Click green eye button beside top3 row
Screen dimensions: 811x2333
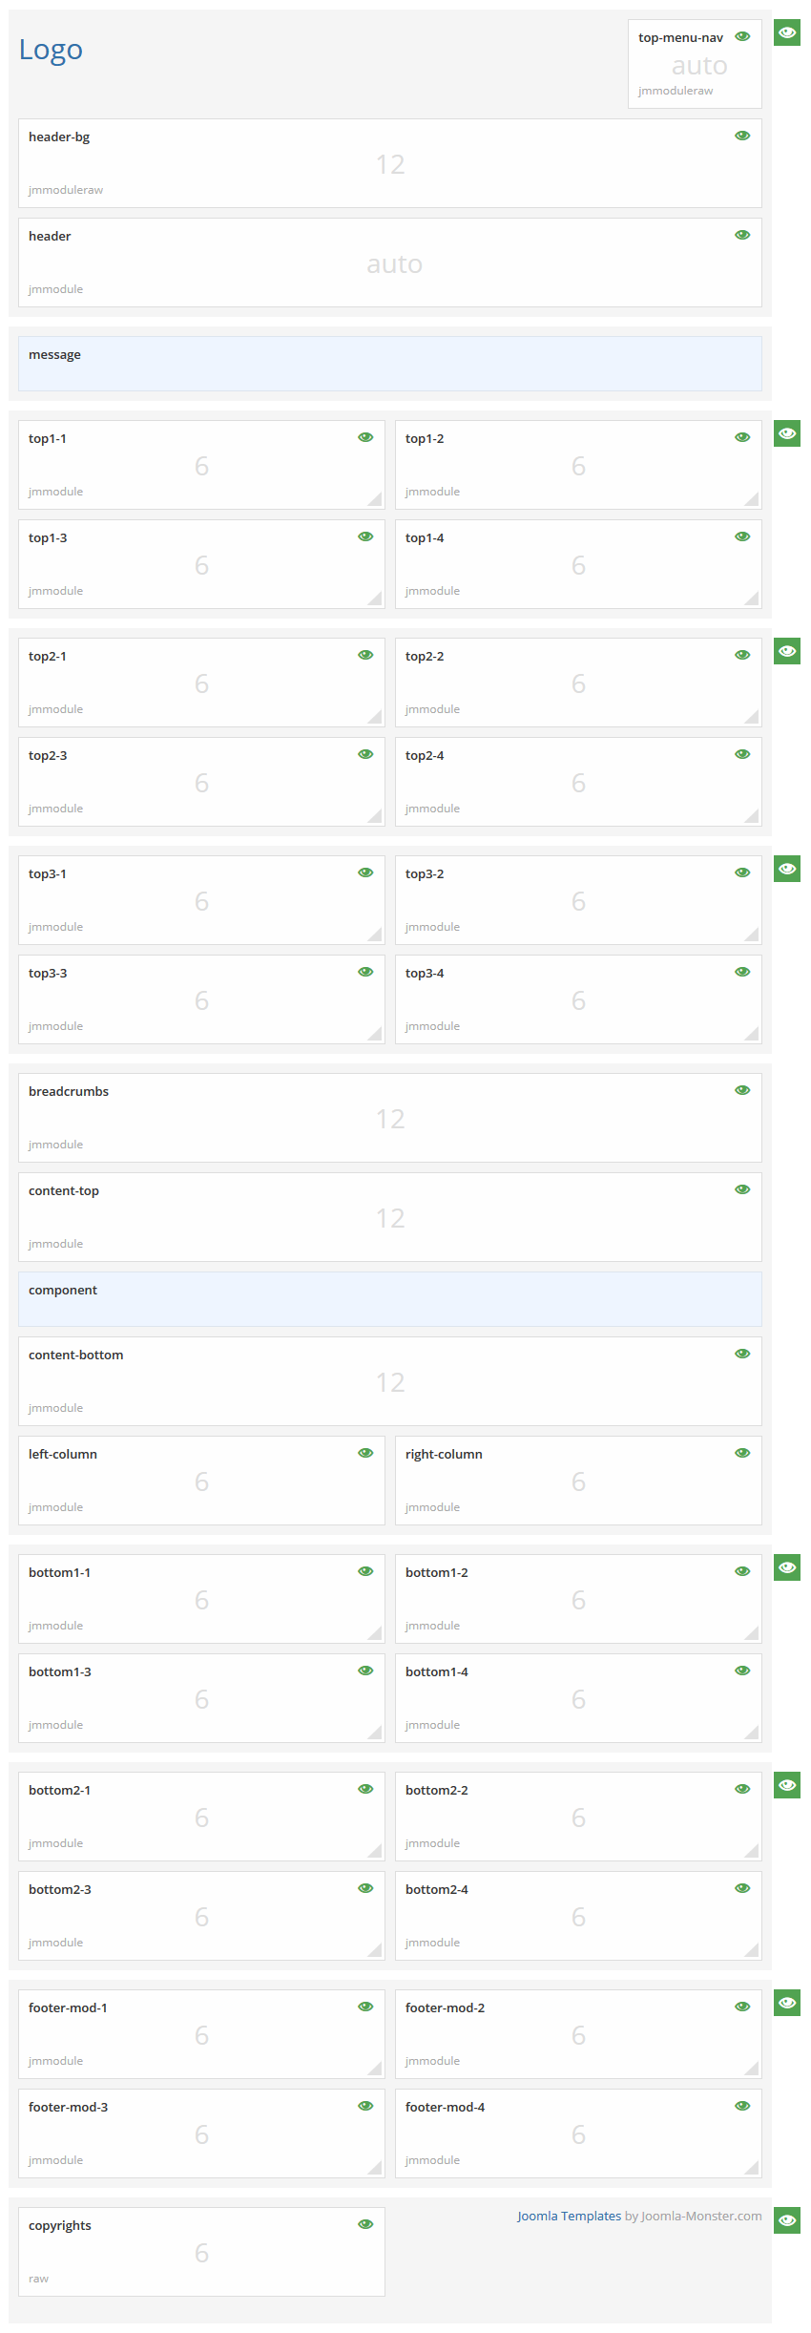point(787,870)
